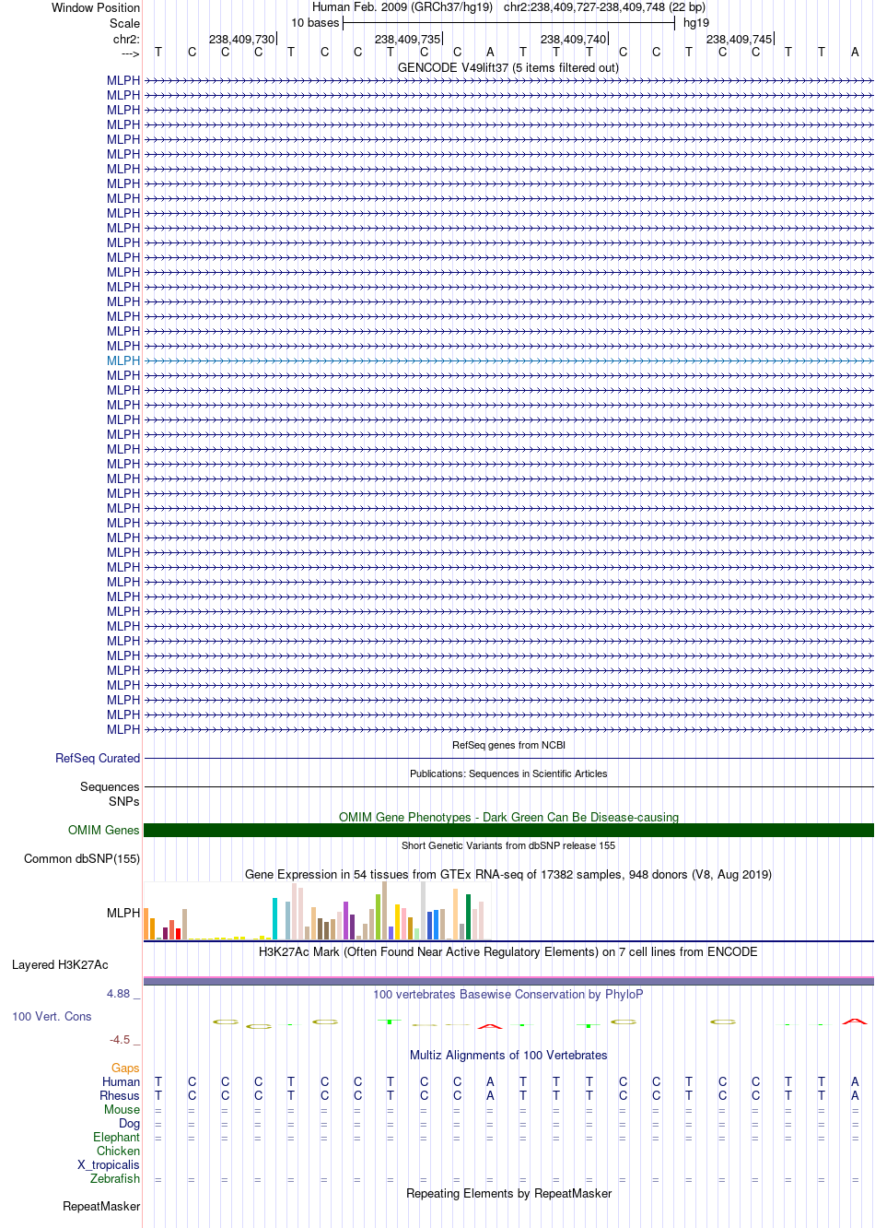Click the 'Scale' label at top left
The width and height of the screenshot is (875, 1228).
click(x=125, y=23)
